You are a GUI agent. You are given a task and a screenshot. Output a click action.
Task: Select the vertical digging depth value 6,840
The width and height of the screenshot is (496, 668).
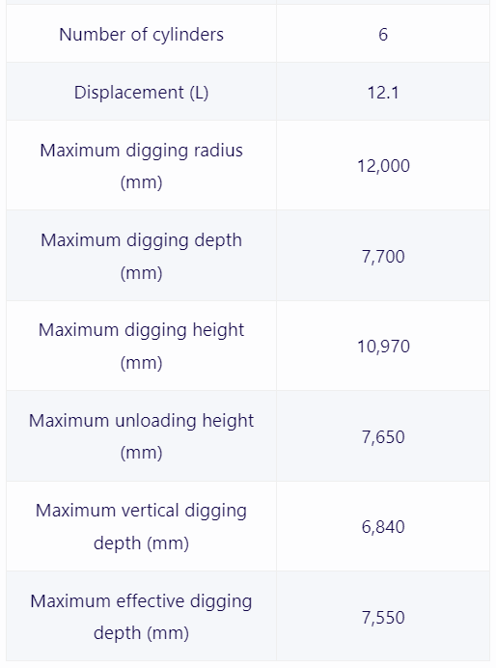point(383,527)
